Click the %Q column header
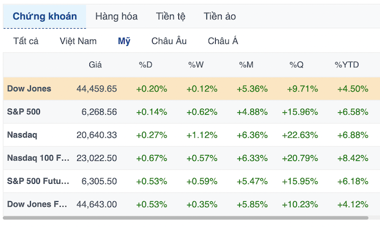Screen dimensions: 380x227 296,65
